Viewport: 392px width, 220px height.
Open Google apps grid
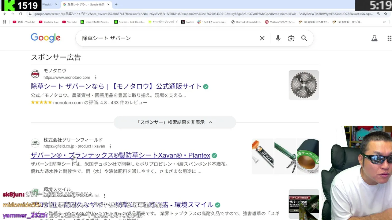point(390,38)
